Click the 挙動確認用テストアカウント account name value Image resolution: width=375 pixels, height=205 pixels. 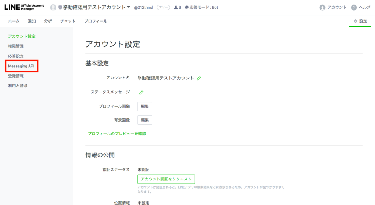pyautogui.click(x=166, y=78)
